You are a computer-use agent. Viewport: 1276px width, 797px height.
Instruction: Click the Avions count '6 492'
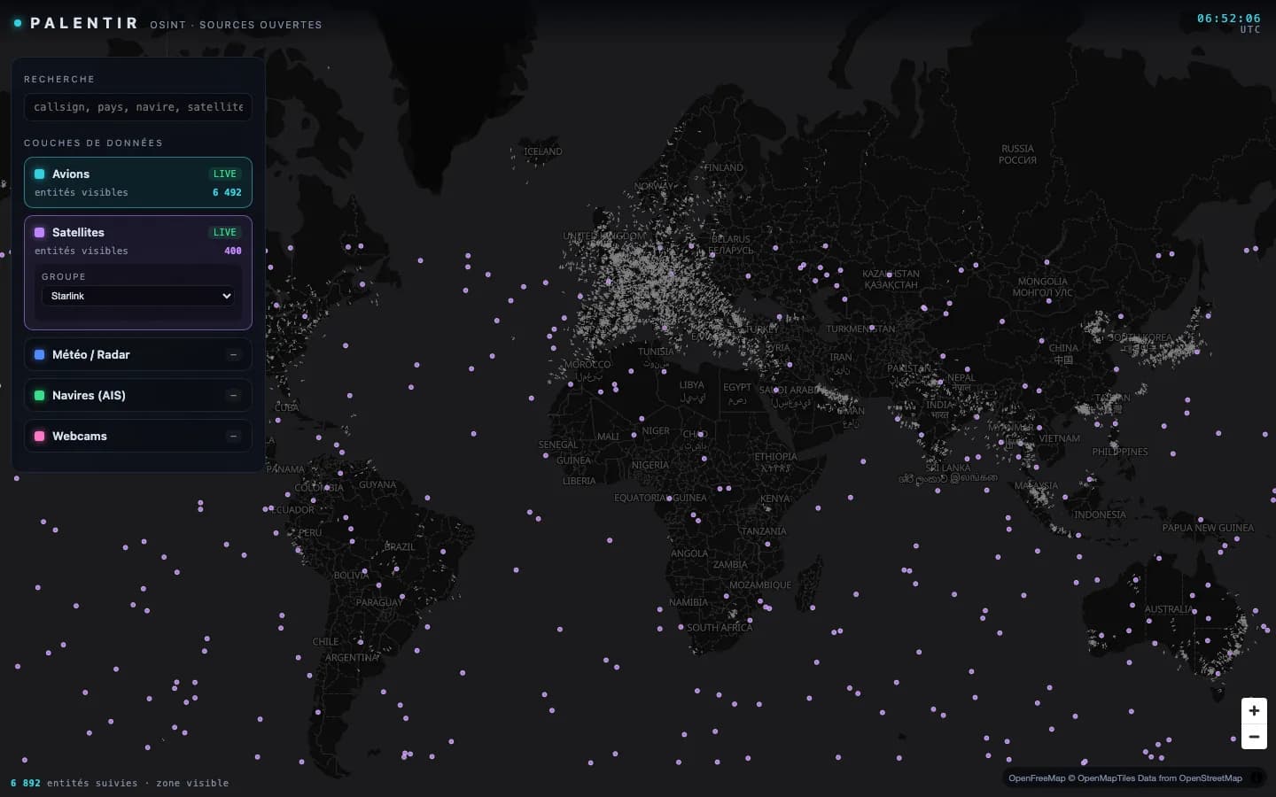click(227, 192)
